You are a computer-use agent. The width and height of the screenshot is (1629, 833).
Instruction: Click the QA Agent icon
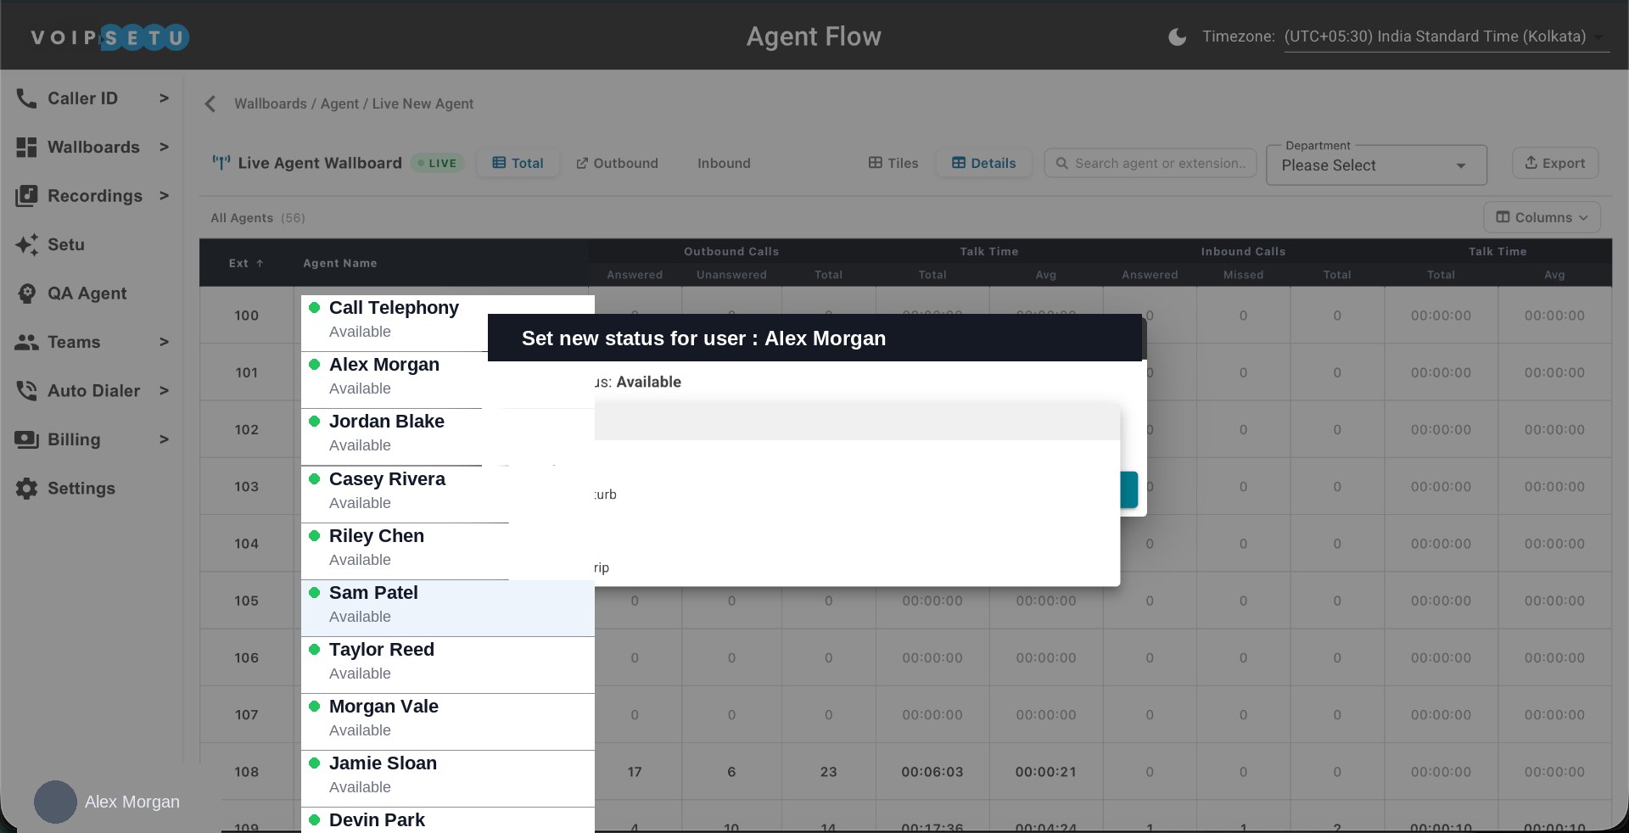pos(26,294)
